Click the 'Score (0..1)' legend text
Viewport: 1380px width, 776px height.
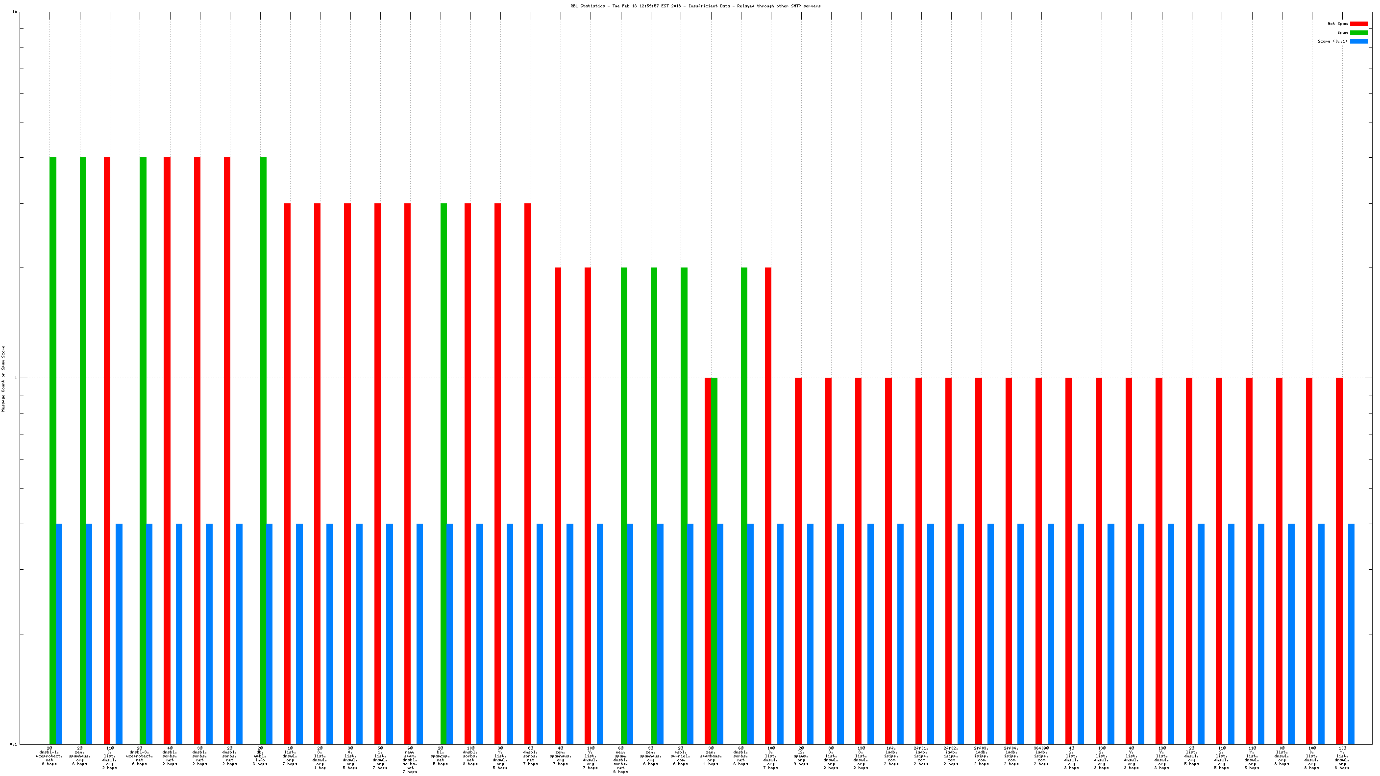1332,41
